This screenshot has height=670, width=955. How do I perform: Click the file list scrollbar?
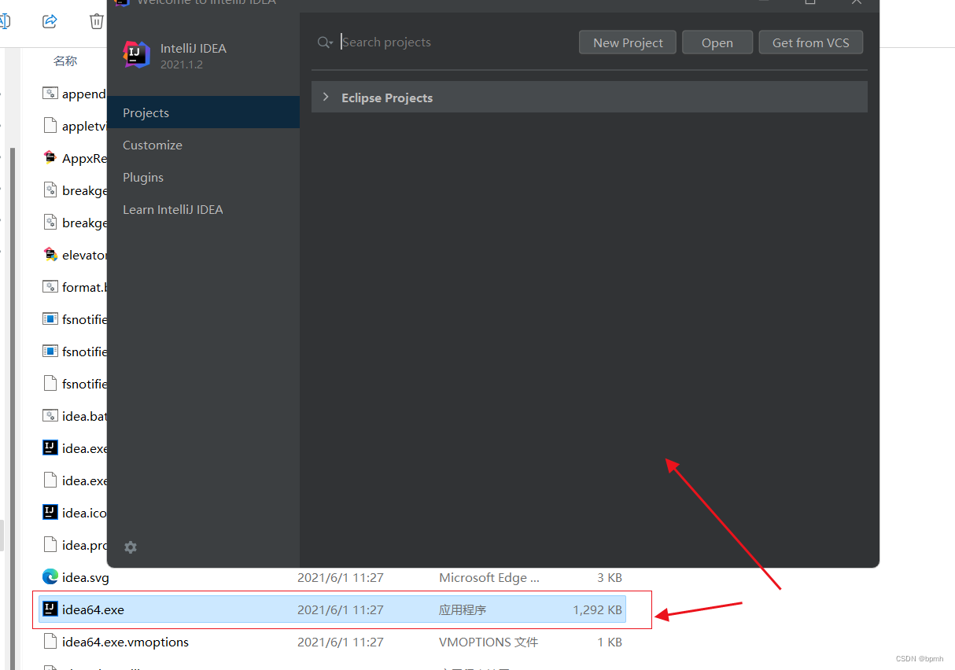click(11, 315)
